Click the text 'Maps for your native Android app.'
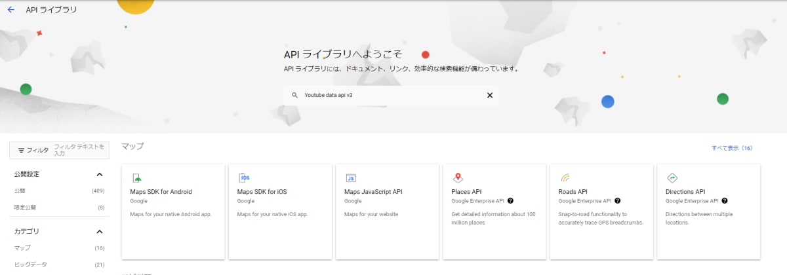 pyautogui.click(x=171, y=214)
